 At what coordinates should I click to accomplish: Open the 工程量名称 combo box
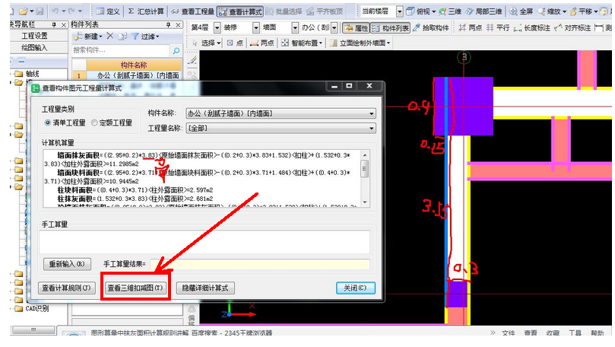click(281, 129)
